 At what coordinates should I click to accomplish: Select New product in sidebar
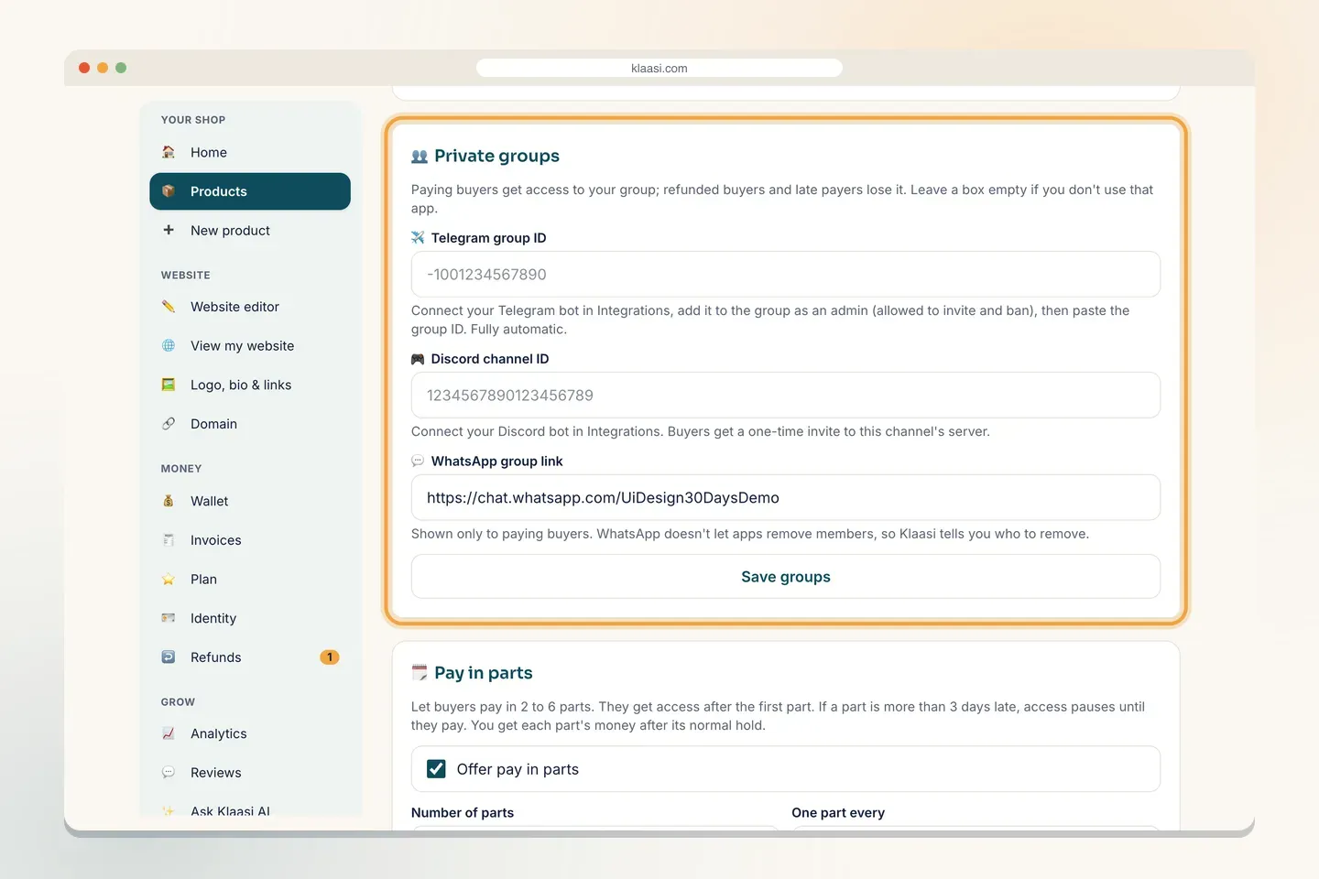(250, 230)
